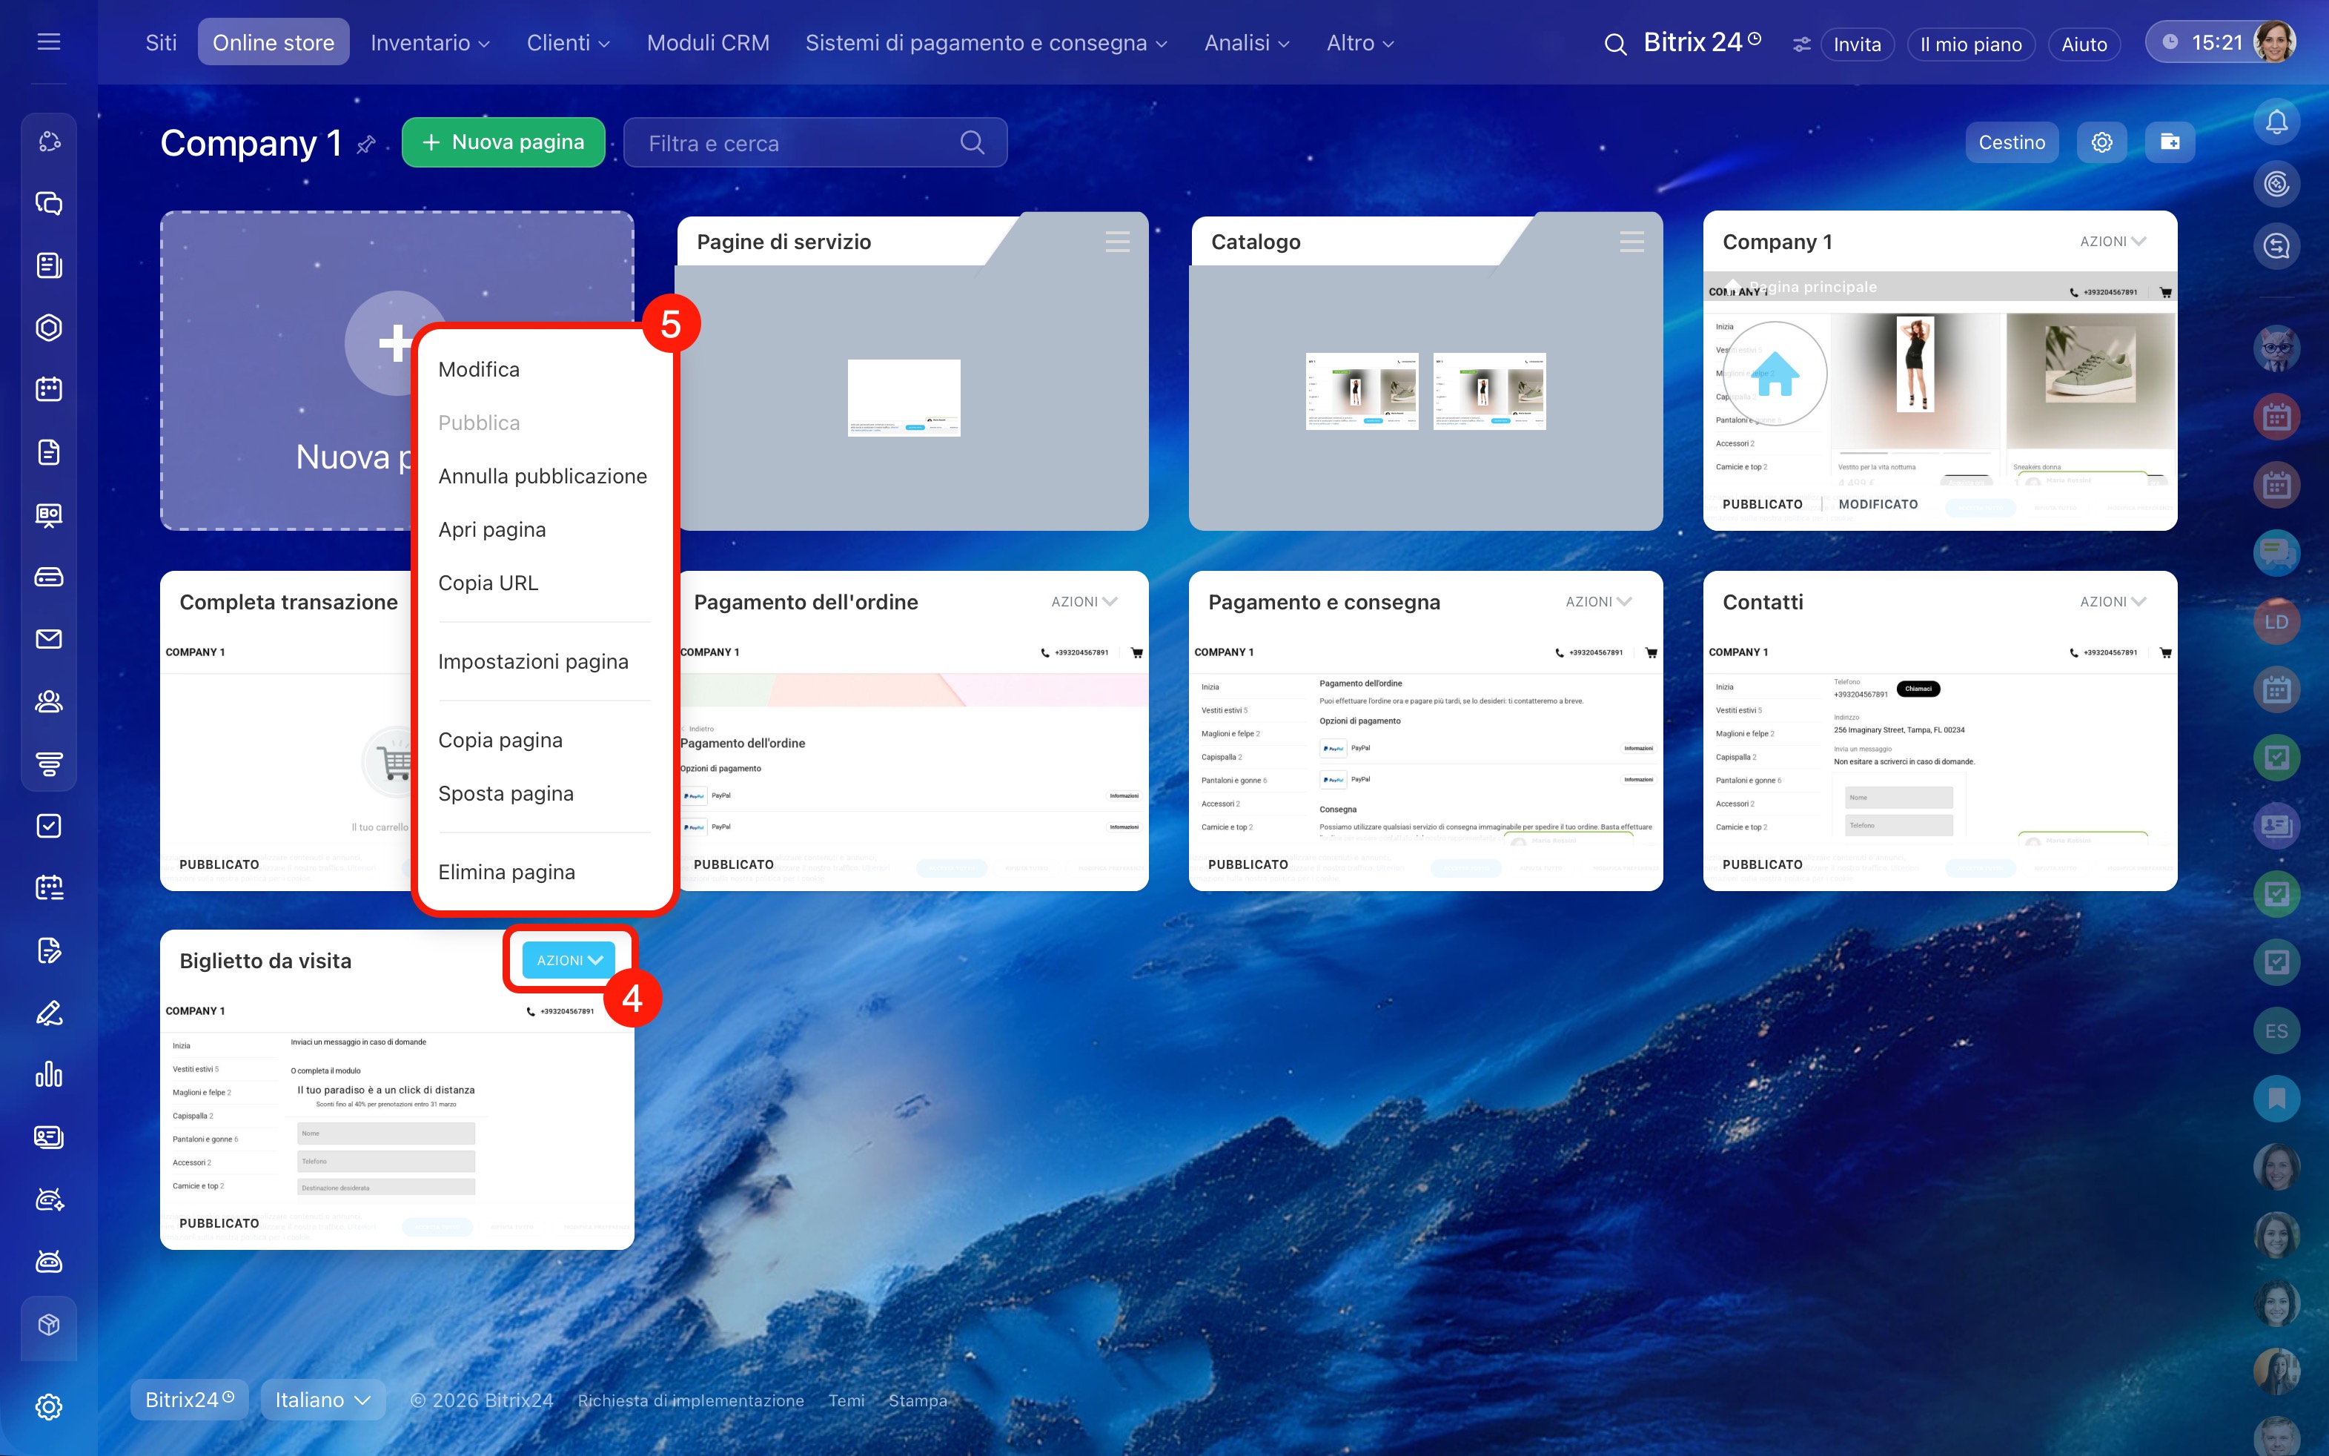This screenshot has width=2329, height=1456.
Task: Open AZIONI dropdown on Biglietto da visita
Action: coord(569,960)
